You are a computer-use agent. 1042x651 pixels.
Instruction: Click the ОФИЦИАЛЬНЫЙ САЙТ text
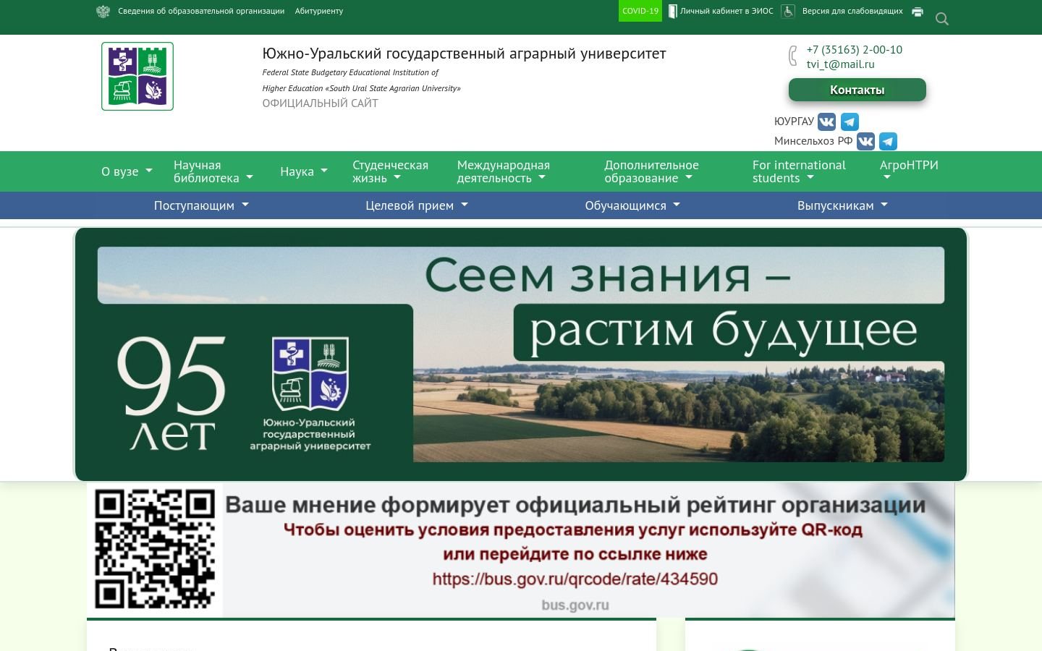(320, 103)
